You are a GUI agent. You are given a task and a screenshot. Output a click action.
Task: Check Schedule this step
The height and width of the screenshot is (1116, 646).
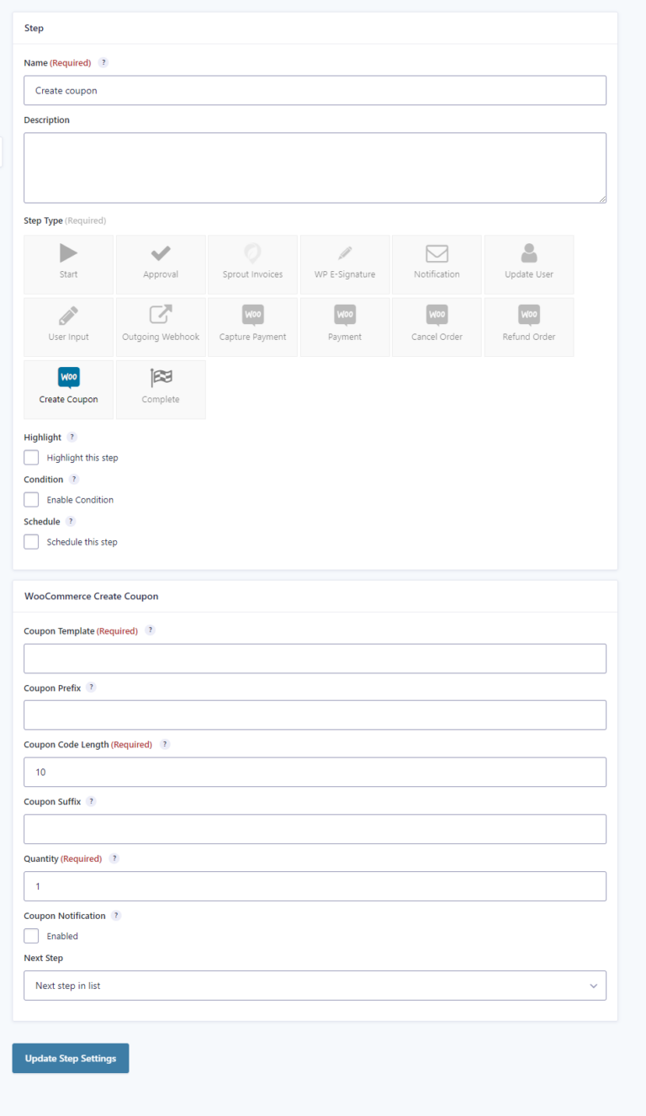point(31,542)
